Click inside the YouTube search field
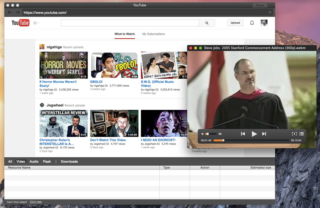 [130, 23]
